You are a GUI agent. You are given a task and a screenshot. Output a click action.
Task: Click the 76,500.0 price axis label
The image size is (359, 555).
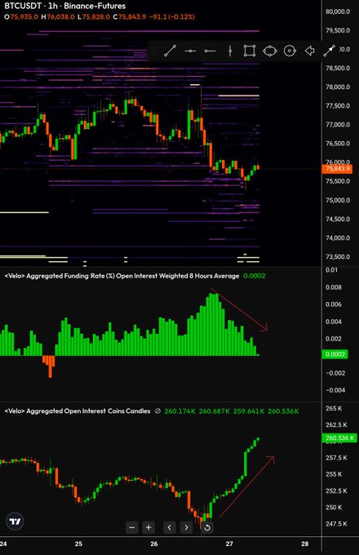tap(338, 144)
